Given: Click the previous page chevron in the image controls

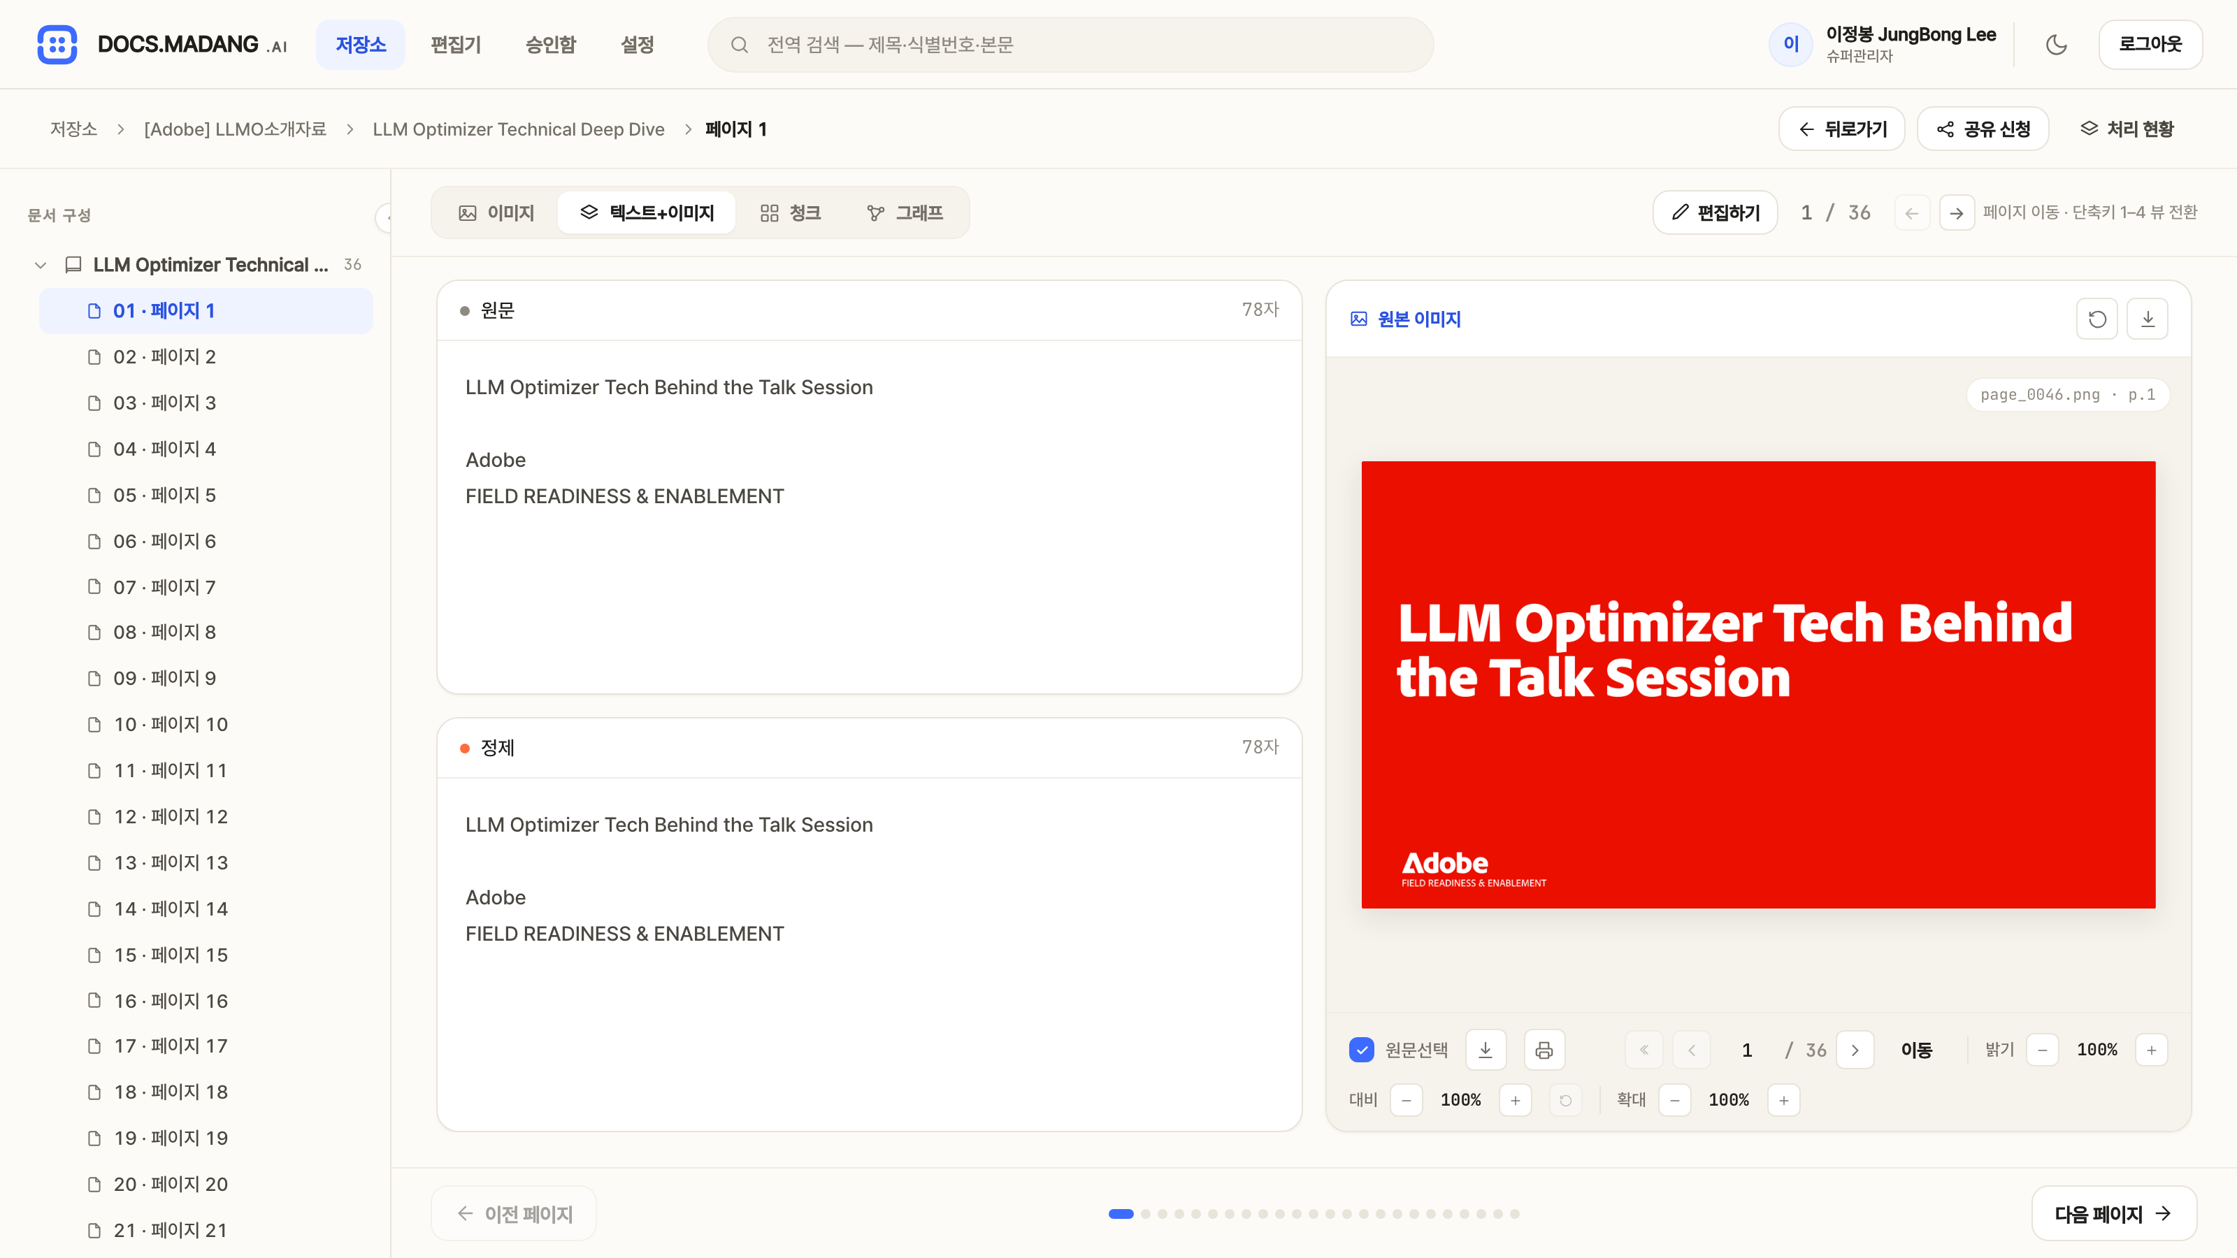Looking at the screenshot, I should click(x=1692, y=1050).
